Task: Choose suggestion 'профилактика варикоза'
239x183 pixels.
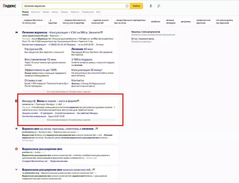Action: [x=203, y=22]
